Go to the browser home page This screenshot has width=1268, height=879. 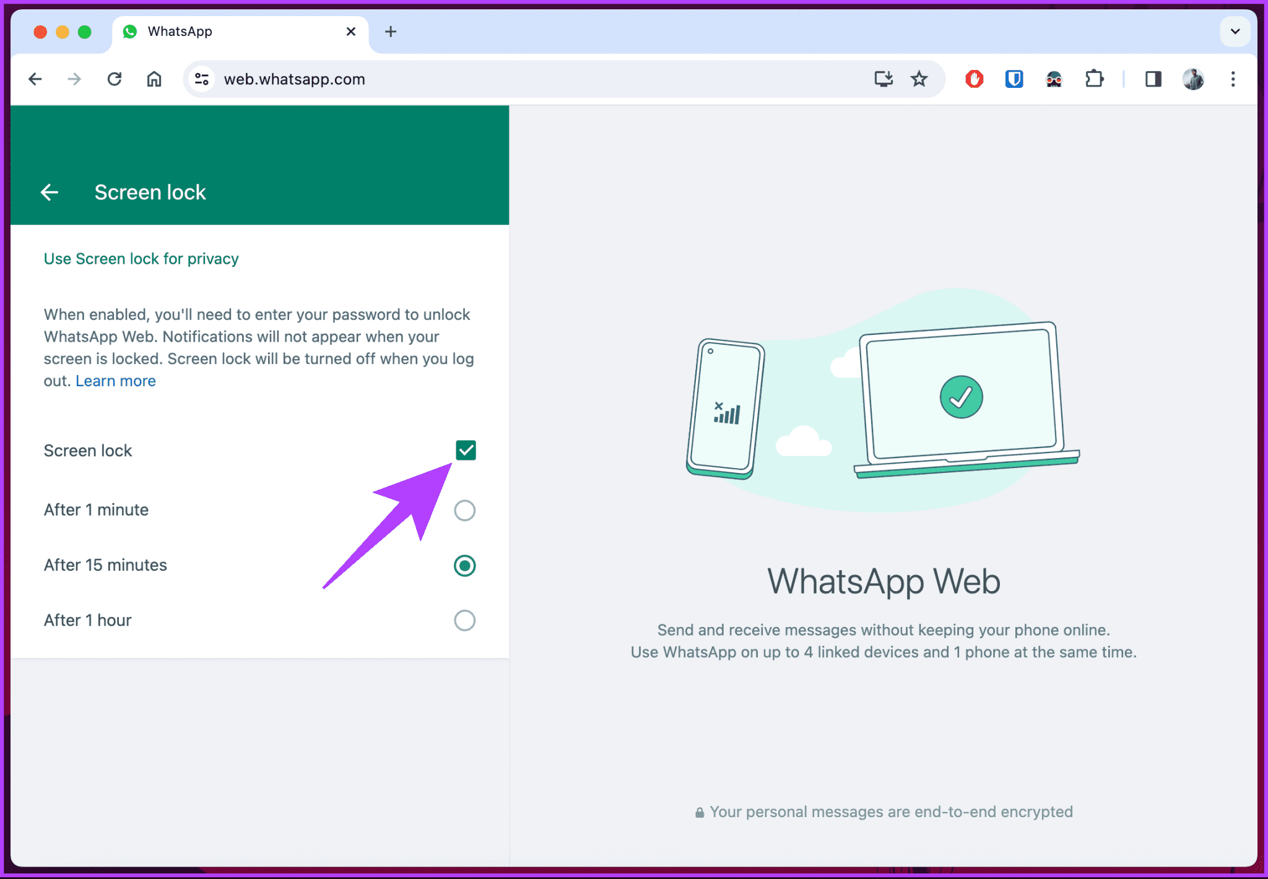pos(154,79)
